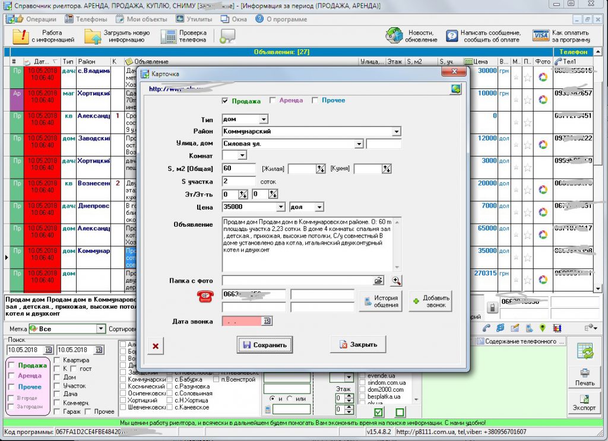Enable 'Прочее' checkbox in card

[315, 100]
